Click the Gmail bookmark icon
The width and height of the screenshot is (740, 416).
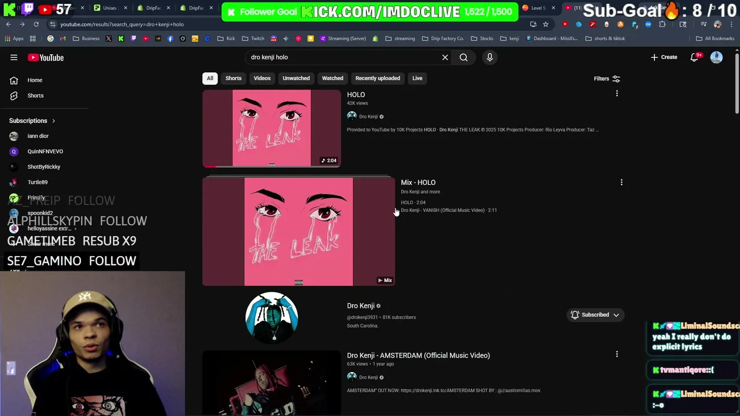[x=63, y=39]
